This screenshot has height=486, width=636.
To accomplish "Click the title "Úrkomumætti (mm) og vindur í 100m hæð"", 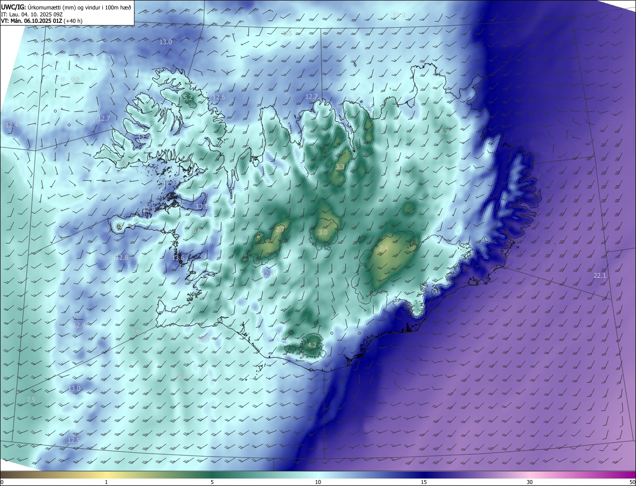I will tap(79, 6).
